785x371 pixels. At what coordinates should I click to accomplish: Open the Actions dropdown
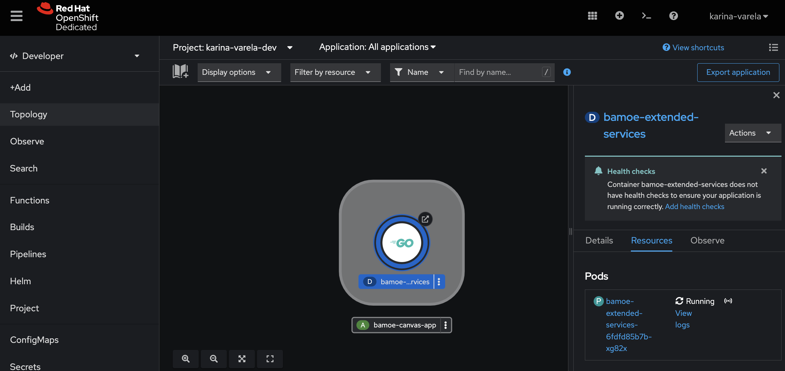(x=753, y=133)
